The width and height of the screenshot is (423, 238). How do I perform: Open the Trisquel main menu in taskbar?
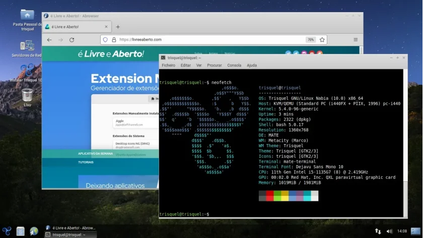tap(7, 231)
